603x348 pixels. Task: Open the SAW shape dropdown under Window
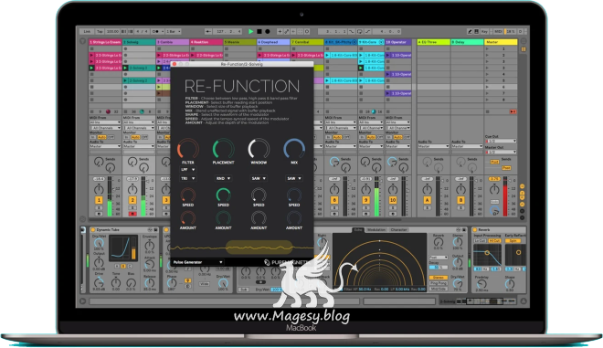coord(259,178)
